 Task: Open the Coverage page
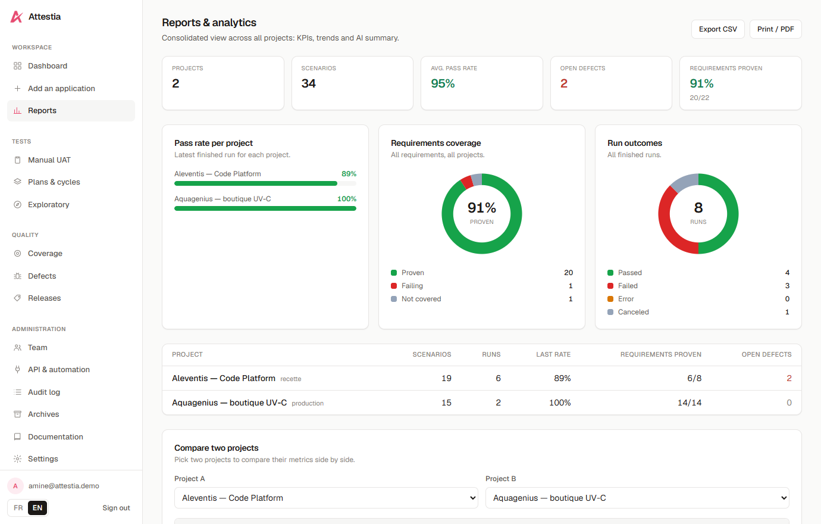pyautogui.click(x=71, y=254)
